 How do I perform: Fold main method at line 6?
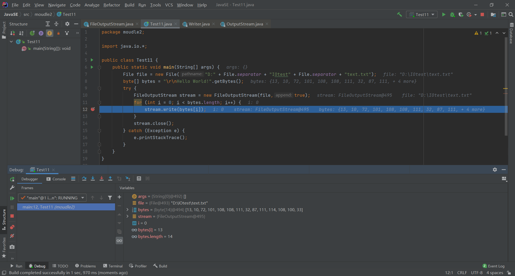(x=99, y=67)
